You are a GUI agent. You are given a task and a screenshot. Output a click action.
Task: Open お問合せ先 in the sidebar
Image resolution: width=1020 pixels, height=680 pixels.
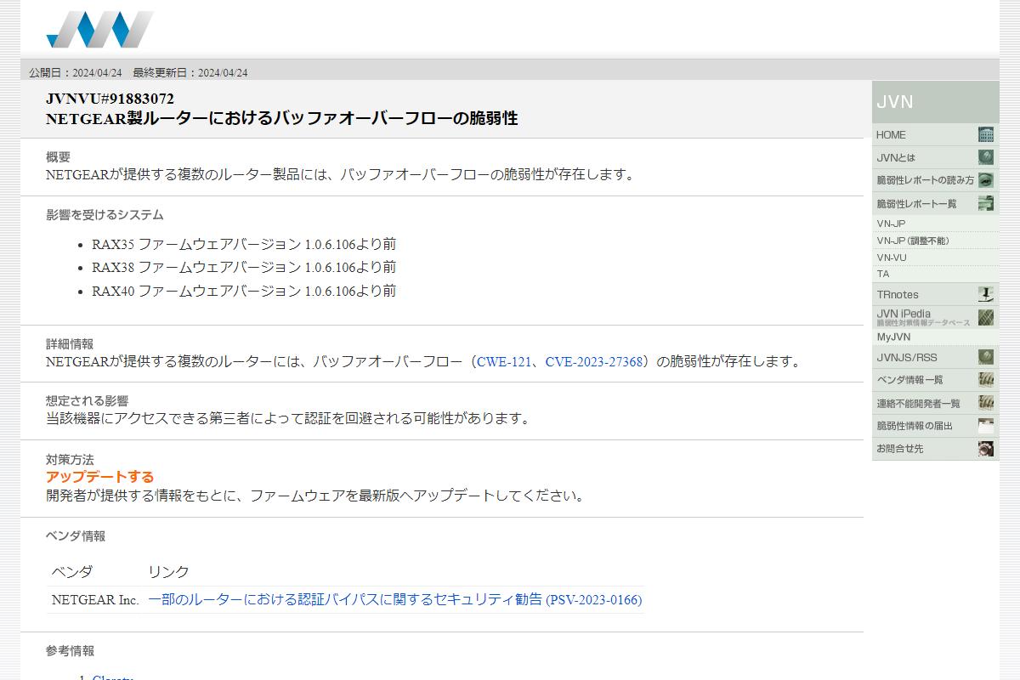click(935, 448)
